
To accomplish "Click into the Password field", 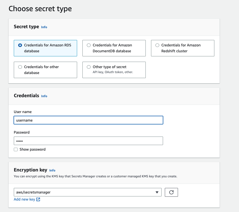I will pos(88,141).
